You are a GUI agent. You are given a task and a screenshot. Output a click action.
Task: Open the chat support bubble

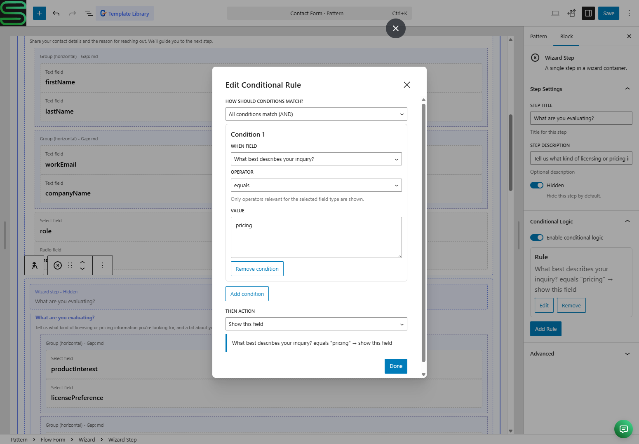pyautogui.click(x=624, y=429)
